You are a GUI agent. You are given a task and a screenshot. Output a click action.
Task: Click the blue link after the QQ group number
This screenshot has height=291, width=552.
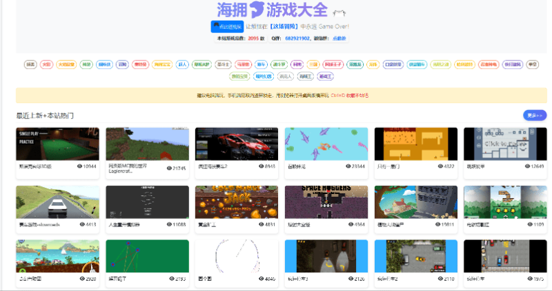[339, 39]
